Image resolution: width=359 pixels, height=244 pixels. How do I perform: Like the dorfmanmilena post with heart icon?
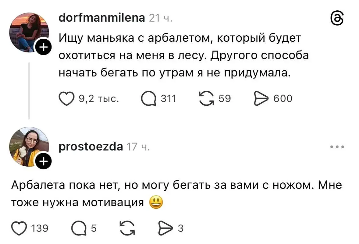click(66, 99)
